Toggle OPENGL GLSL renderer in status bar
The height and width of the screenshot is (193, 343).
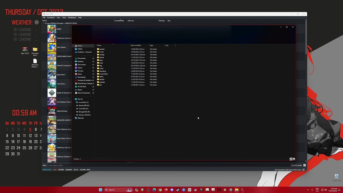[x=47, y=170]
